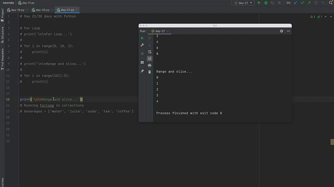Click the green Git push arrow
Screen dimensions: 334x187
pos(309,3)
